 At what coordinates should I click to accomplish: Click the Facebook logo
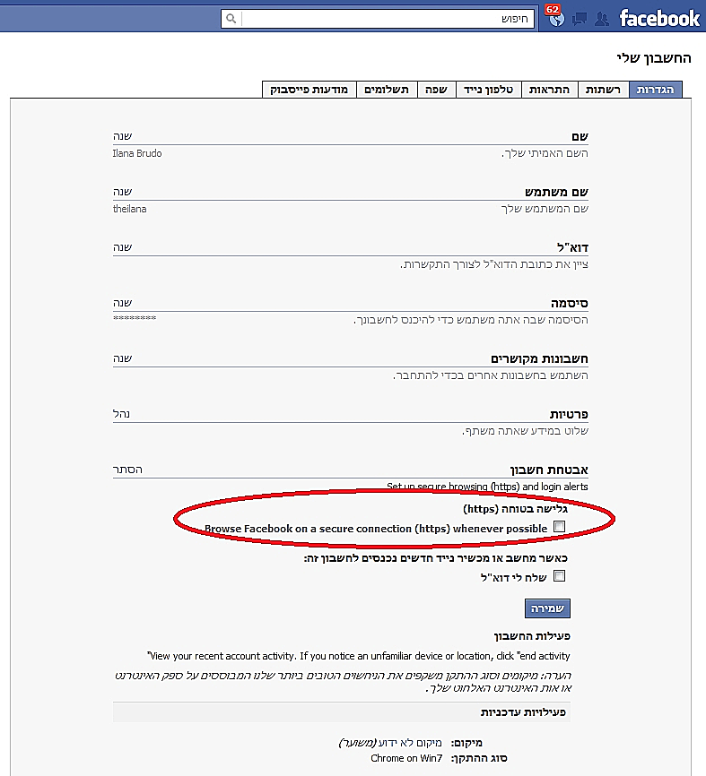tap(658, 18)
